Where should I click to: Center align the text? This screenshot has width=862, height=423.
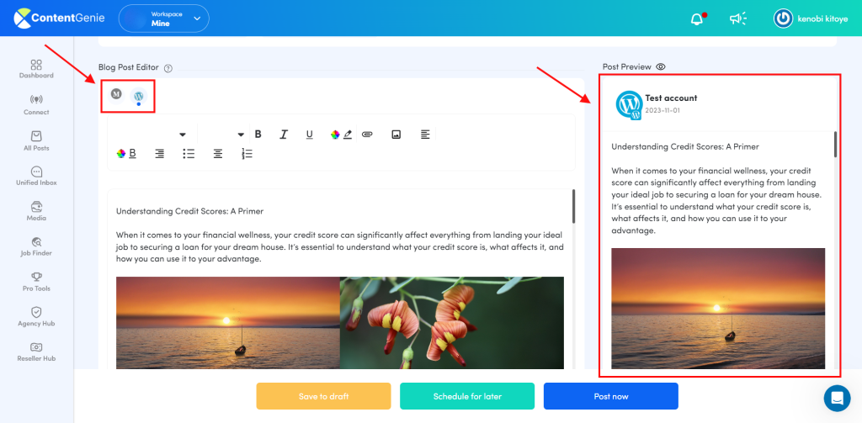(x=218, y=154)
